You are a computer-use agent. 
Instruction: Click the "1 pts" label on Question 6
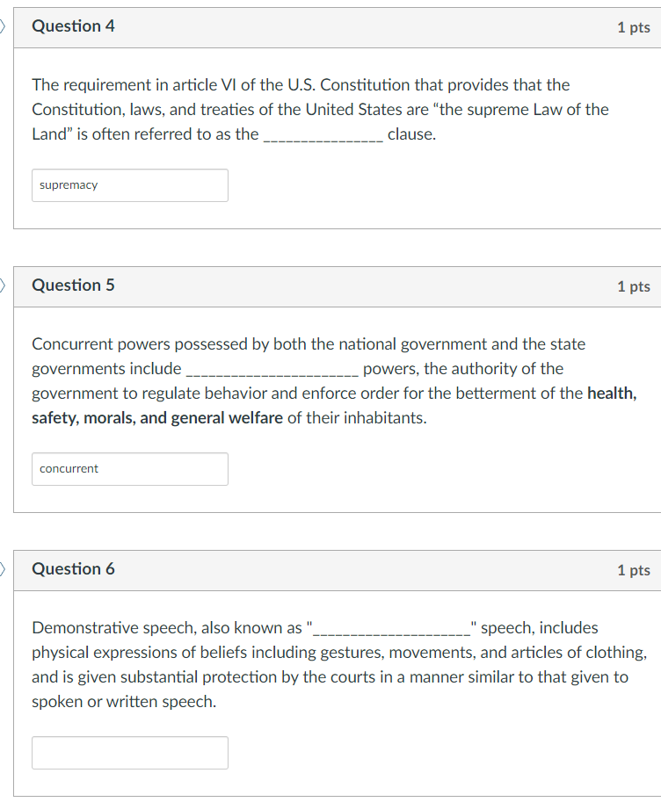tap(634, 569)
